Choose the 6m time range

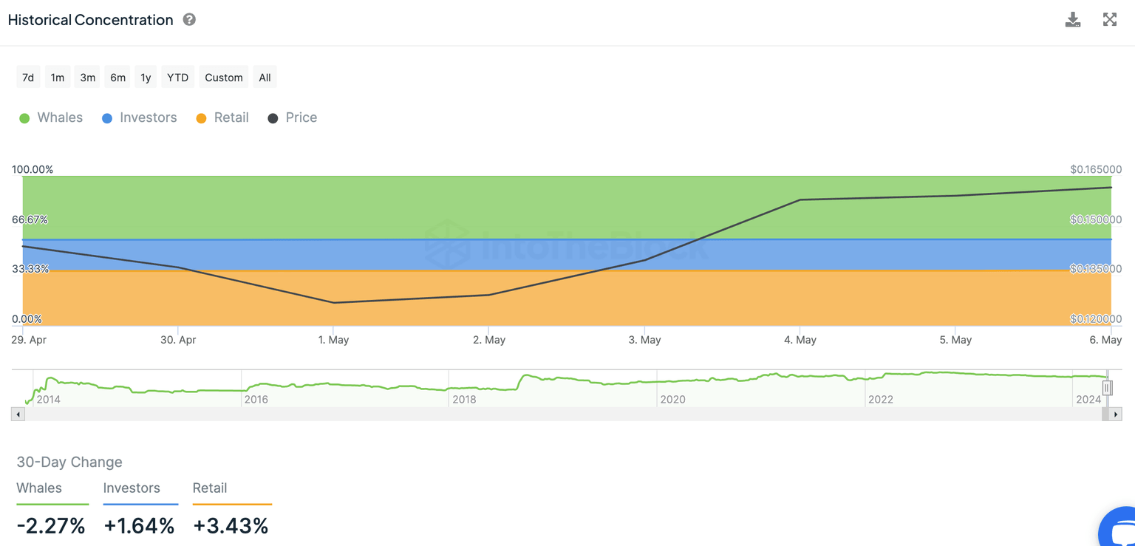point(117,78)
